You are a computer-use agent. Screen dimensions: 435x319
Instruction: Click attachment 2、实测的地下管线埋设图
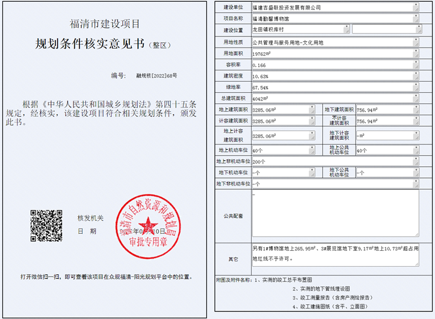[322, 289]
